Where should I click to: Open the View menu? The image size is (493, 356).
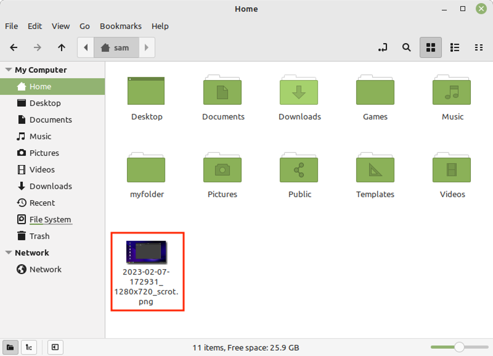pos(61,26)
